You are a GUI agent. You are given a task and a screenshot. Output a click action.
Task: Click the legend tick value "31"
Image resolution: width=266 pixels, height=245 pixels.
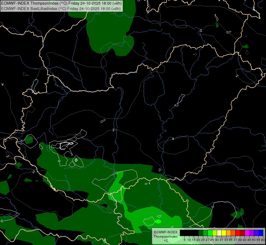(x=221, y=240)
